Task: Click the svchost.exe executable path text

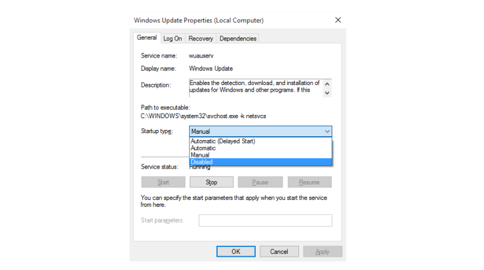Action: click(x=203, y=116)
